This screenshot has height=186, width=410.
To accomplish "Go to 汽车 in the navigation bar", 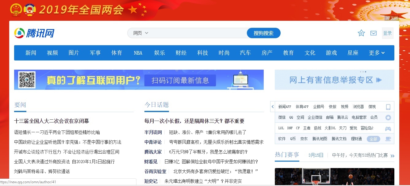I will (x=246, y=53).
